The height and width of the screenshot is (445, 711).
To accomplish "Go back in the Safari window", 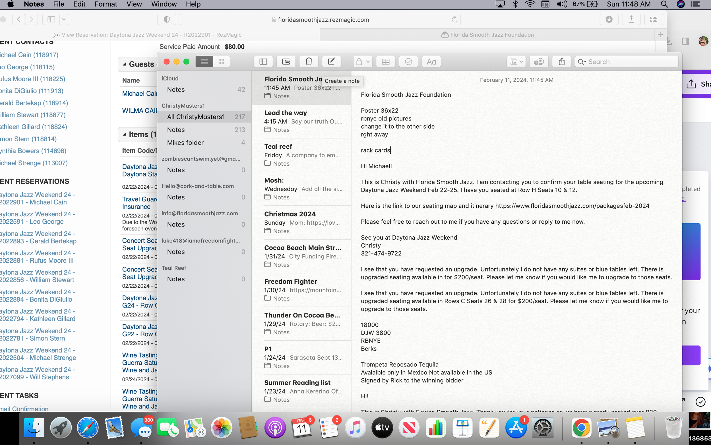I will (18, 19).
